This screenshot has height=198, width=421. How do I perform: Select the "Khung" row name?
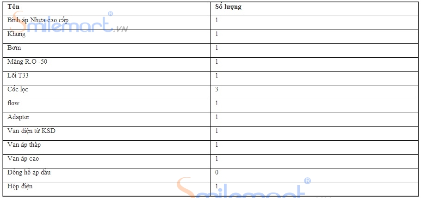click(17, 34)
